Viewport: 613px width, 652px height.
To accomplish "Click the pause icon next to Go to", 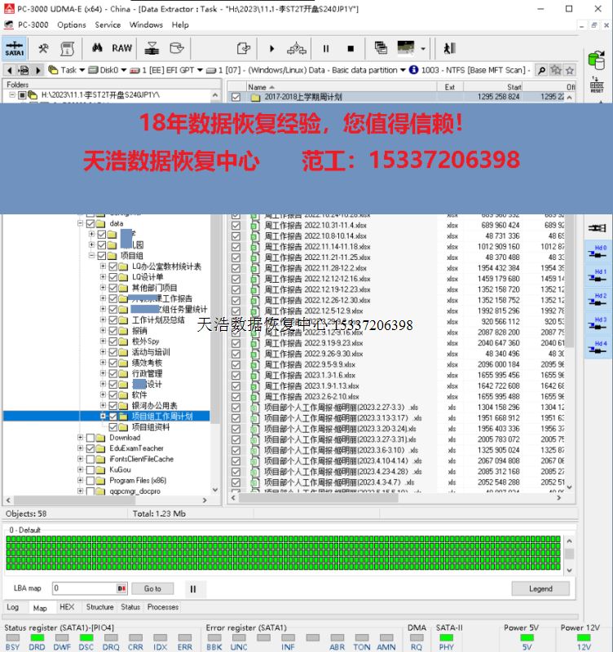I will coord(193,588).
